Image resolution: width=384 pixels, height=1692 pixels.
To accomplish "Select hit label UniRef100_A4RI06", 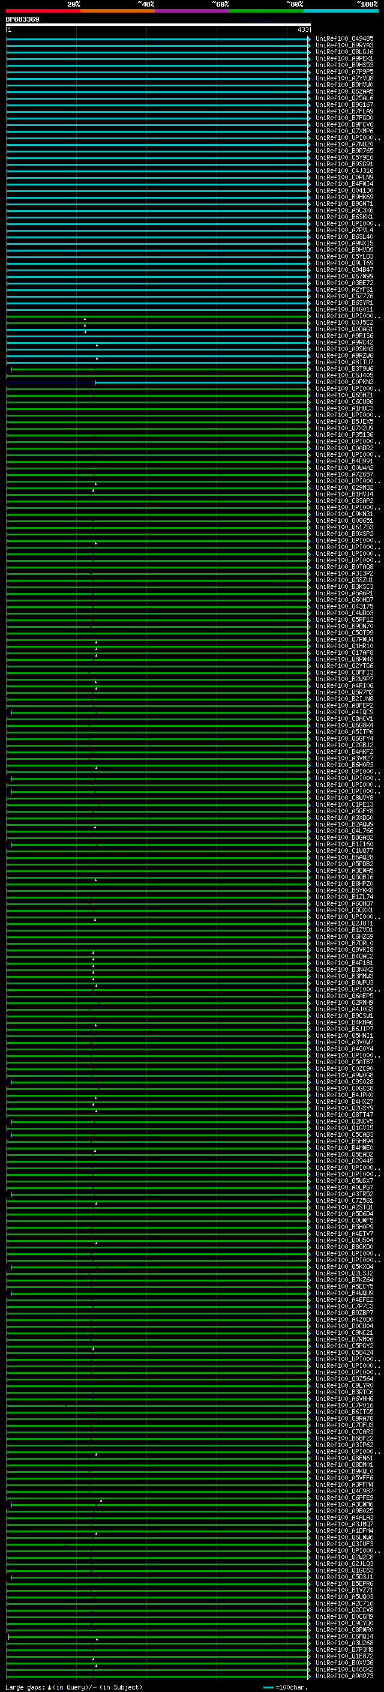I will (x=344, y=685).
